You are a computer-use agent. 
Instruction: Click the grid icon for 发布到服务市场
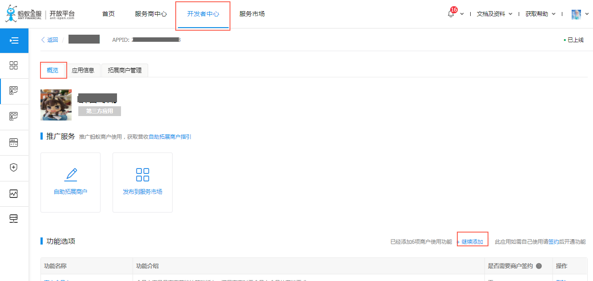coord(142,174)
